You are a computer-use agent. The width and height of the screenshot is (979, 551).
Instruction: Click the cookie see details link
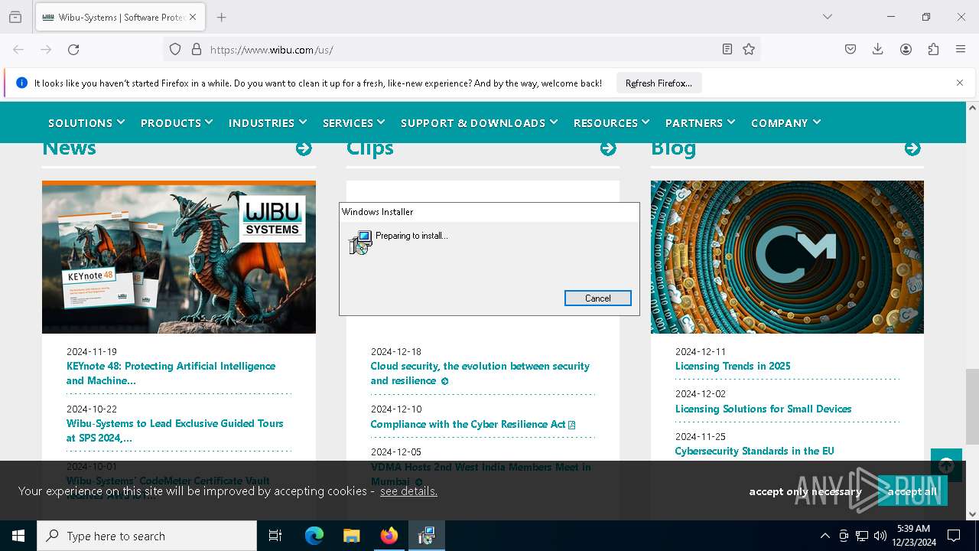408,491
